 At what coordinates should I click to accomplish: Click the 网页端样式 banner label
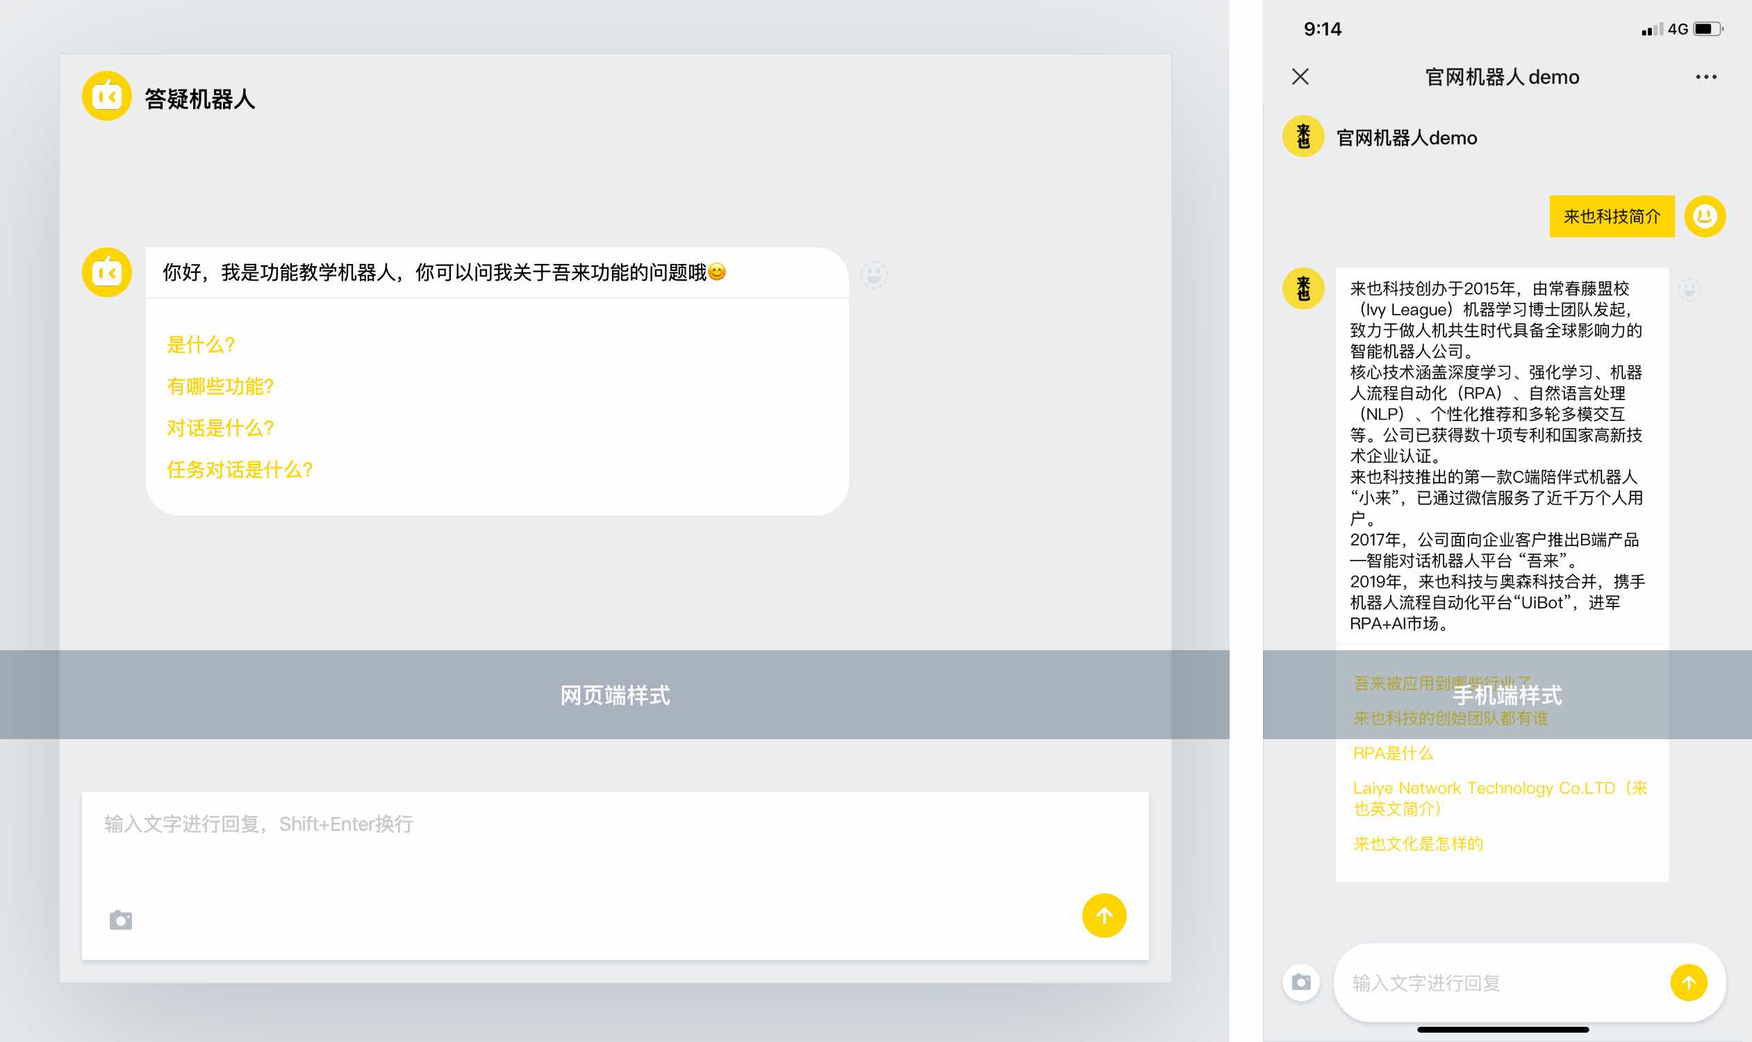(x=615, y=695)
